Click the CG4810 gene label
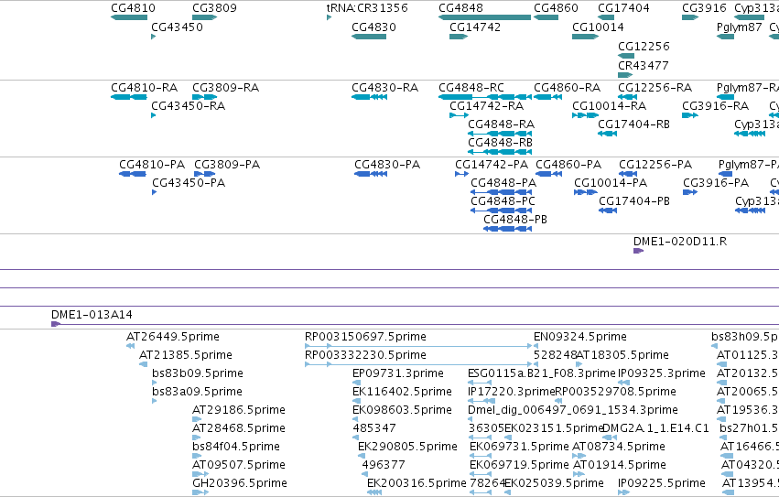 133,8
